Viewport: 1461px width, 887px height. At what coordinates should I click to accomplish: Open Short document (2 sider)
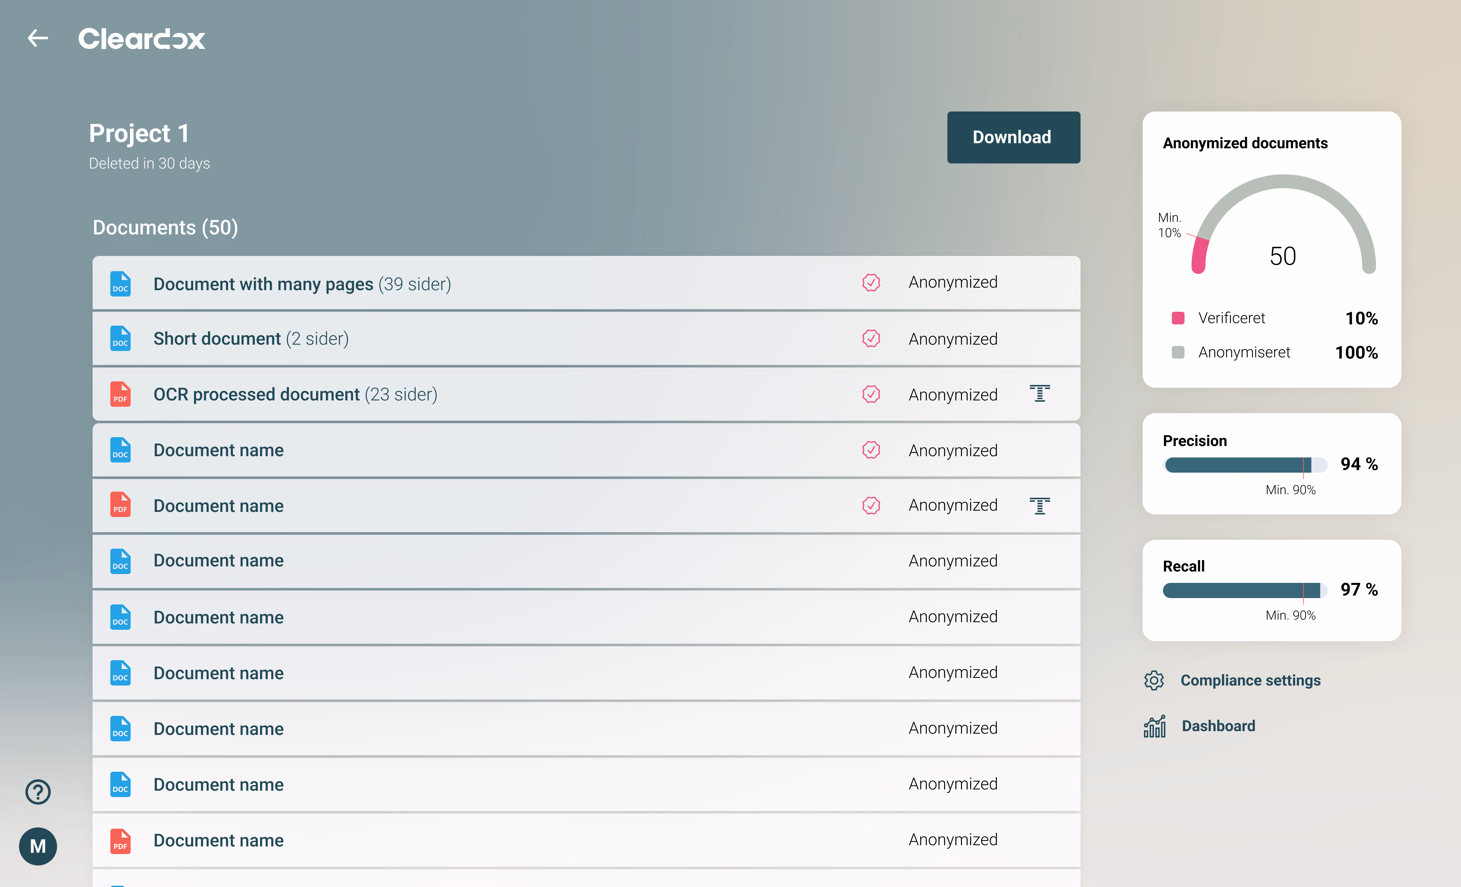[x=587, y=338]
